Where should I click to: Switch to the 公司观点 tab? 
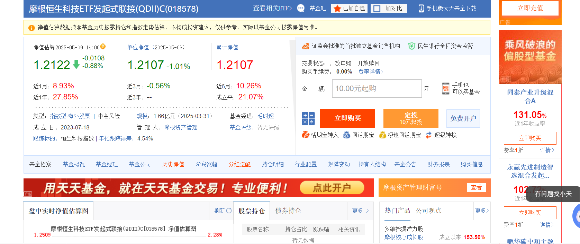coord(428,211)
